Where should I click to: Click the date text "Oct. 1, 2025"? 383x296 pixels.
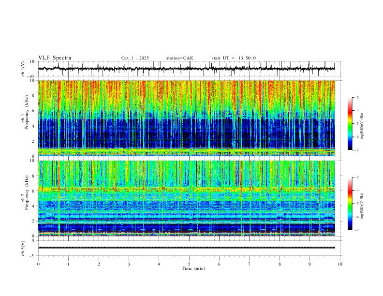pyautogui.click(x=135, y=58)
